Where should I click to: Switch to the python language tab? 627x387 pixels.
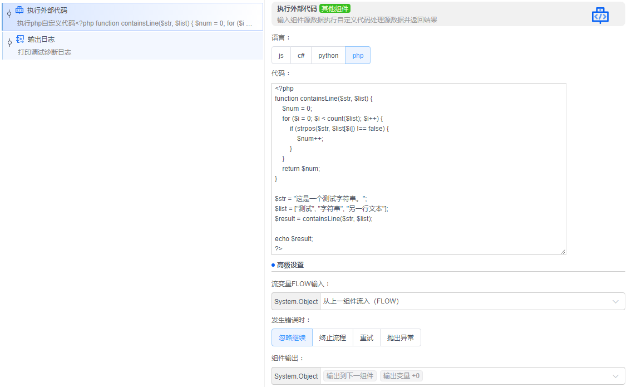pos(328,55)
